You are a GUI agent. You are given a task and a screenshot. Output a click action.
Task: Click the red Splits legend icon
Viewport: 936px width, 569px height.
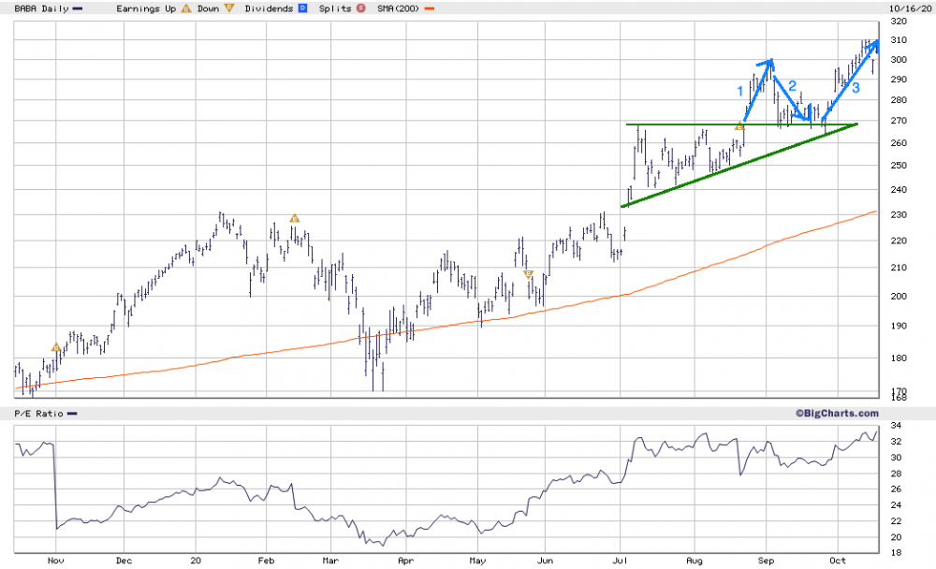point(360,8)
